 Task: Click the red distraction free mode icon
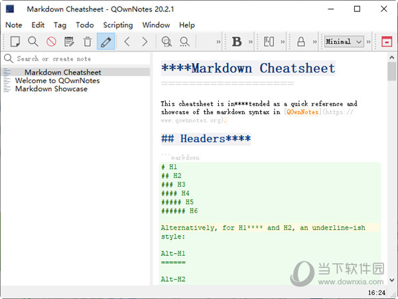pos(387,41)
